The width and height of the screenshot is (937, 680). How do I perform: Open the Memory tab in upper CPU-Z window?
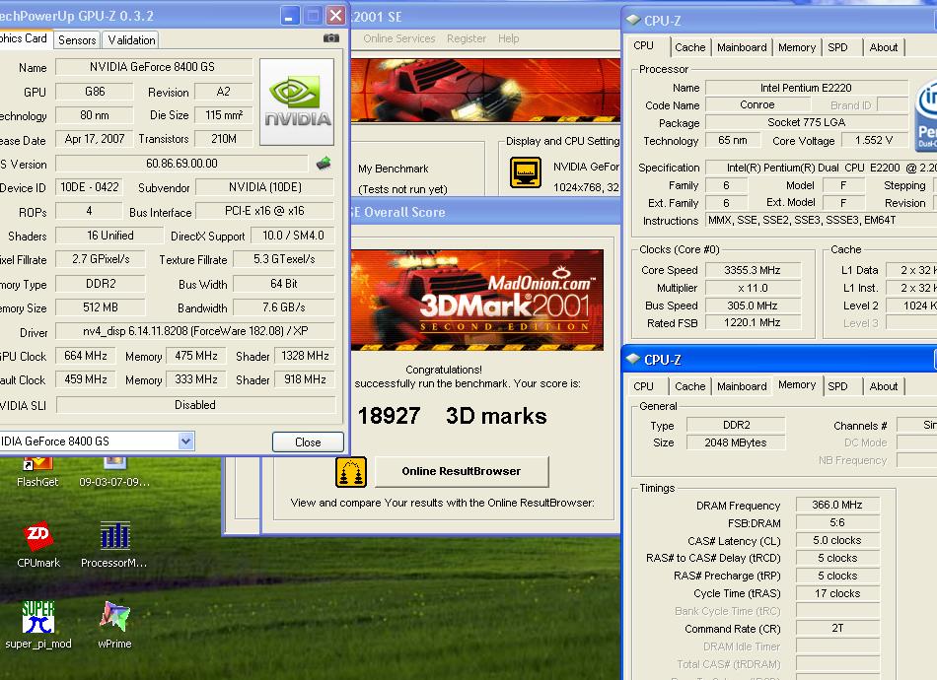[x=797, y=47]
